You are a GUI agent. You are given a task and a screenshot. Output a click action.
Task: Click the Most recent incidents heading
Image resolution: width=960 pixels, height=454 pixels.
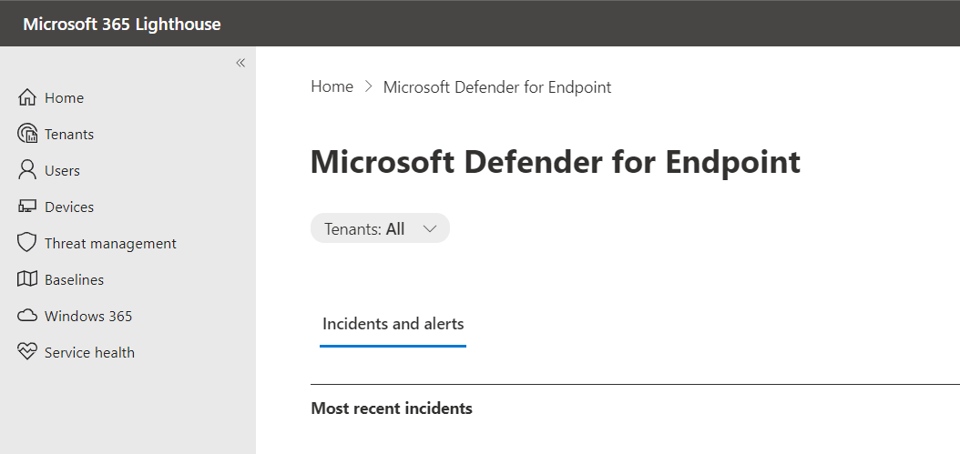392,409
